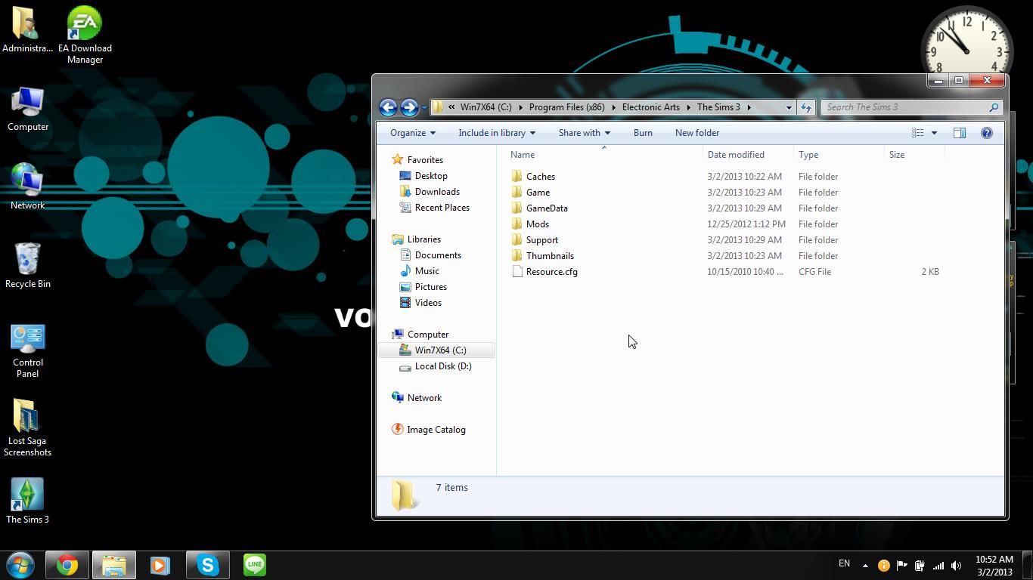The height and width of the screenshot is (580, 1033).
Task: Click Burn in the Explorer toolbar
Action: coord(643,133)
